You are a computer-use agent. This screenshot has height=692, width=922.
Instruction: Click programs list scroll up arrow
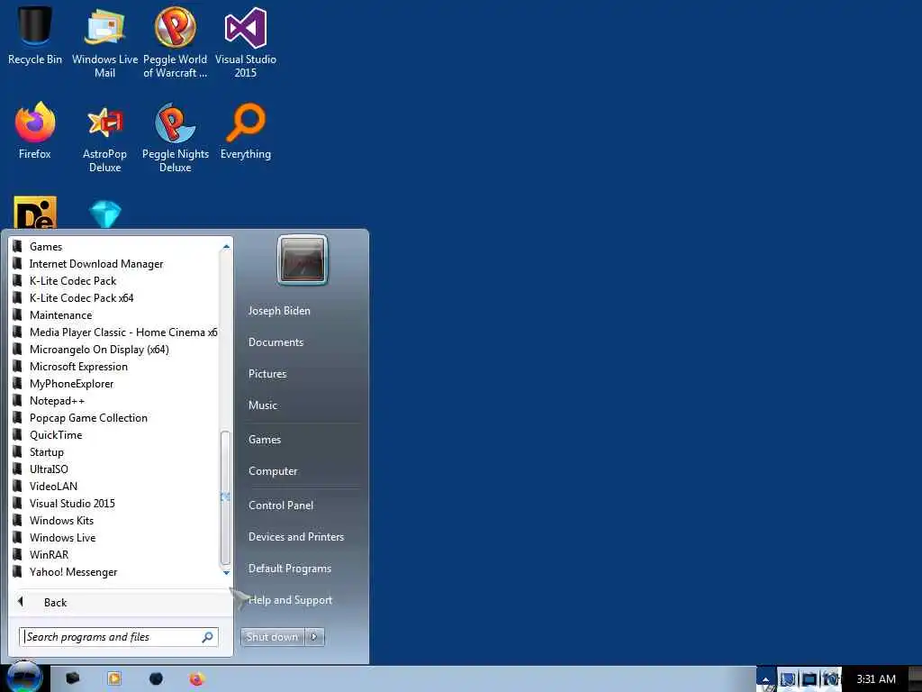coord(226,247)
